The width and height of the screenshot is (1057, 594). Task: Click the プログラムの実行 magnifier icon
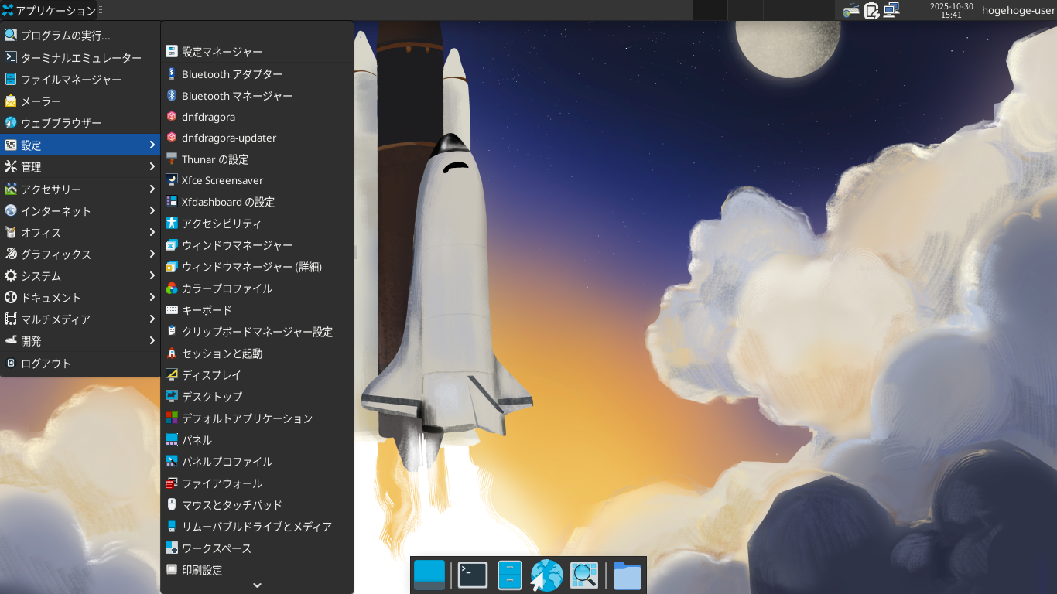click(x=11, y=35)
